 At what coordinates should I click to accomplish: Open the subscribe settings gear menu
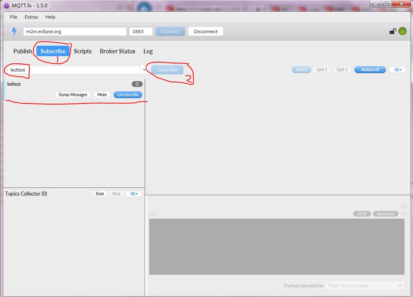coord(398,70)
